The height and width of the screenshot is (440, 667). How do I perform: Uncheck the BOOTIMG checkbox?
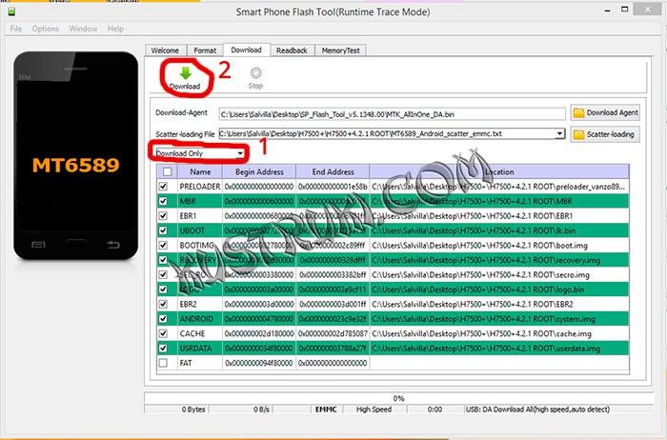point(163,246)
